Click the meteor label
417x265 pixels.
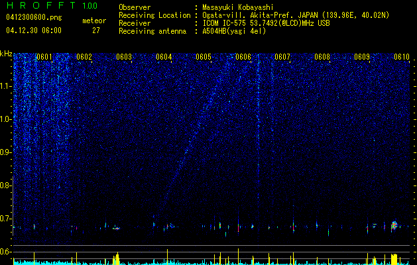tap(94, 21)
